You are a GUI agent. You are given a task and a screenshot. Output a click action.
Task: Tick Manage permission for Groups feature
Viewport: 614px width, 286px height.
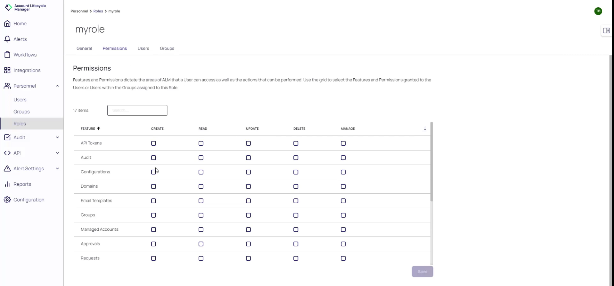click(x=343, y=215)
